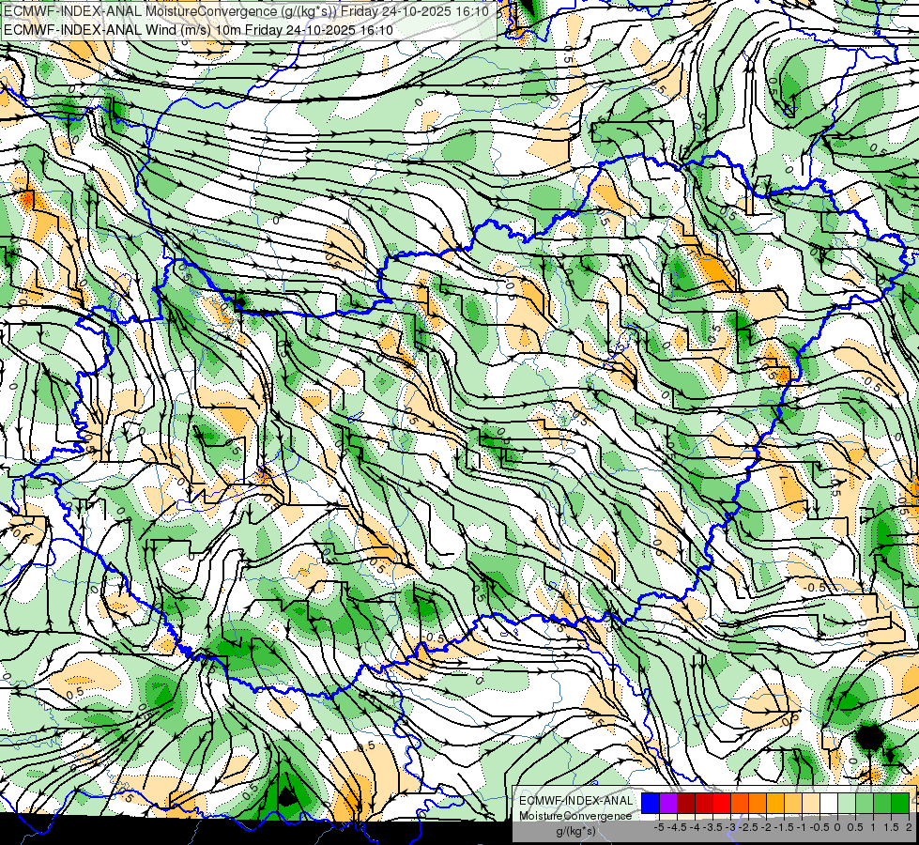The height and width of the screenshot is (845, 919).
Task: Click the white legend color swatch
Action: pyautogui.click(x=829, y=804)
